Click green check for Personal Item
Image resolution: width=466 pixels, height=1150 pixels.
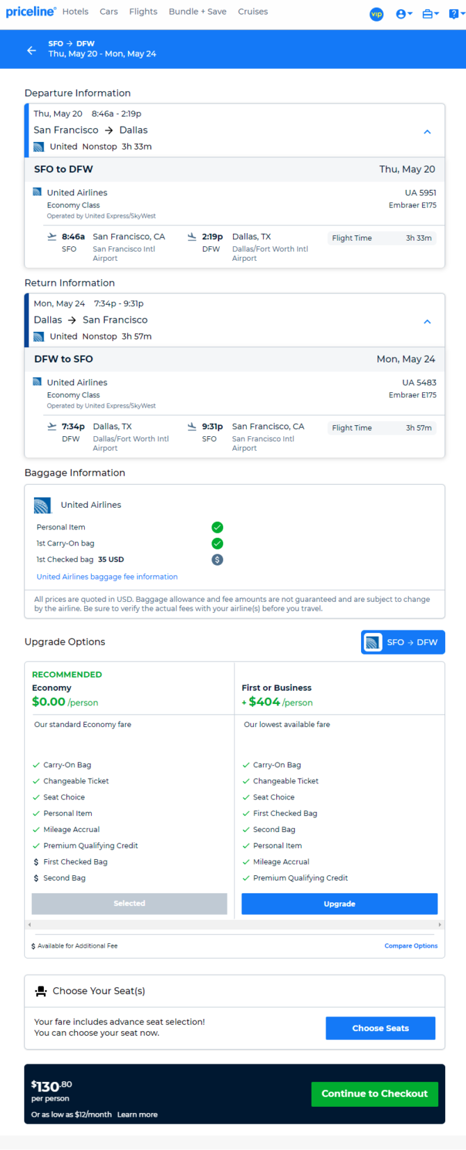pos(217,527)
